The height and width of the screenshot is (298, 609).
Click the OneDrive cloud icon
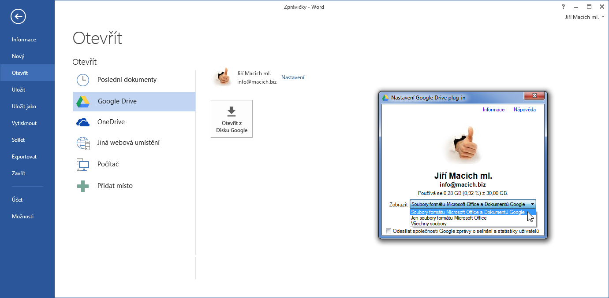83,122
